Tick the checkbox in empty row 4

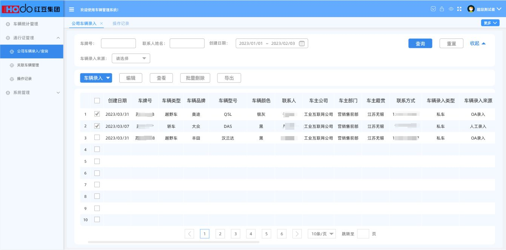tap(97, 149)
